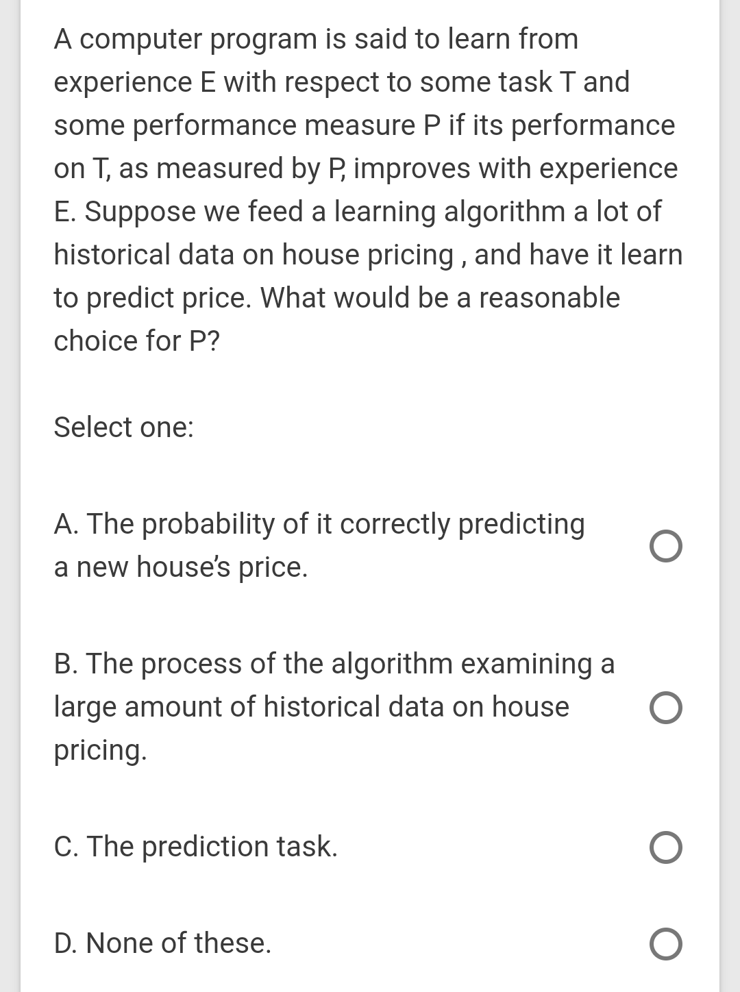This screenshot has width=740, height=992.
Task: Click the 'D. None of these.' label
Action: 163,943
